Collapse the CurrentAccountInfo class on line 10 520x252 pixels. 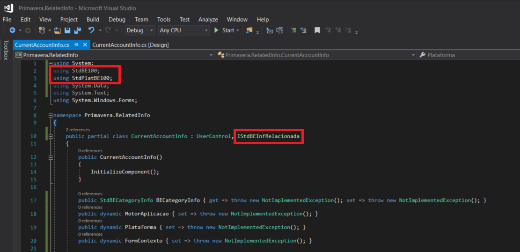coord(51,136)
